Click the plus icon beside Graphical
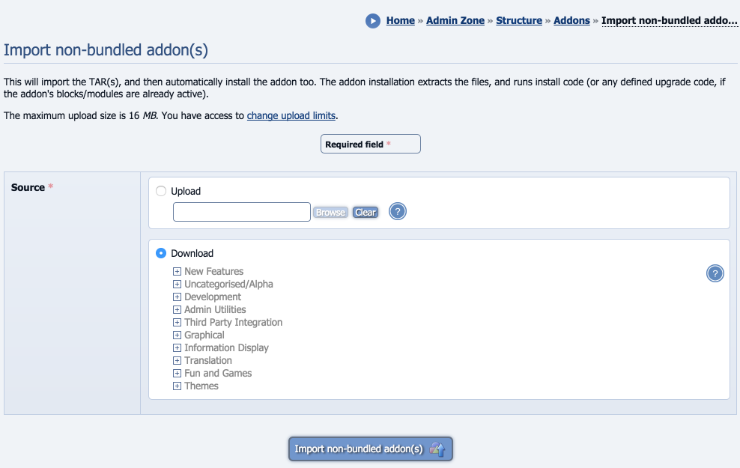The image size is (740, 468). 177,335
